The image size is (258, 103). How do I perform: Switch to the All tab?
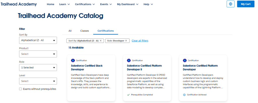70,31
